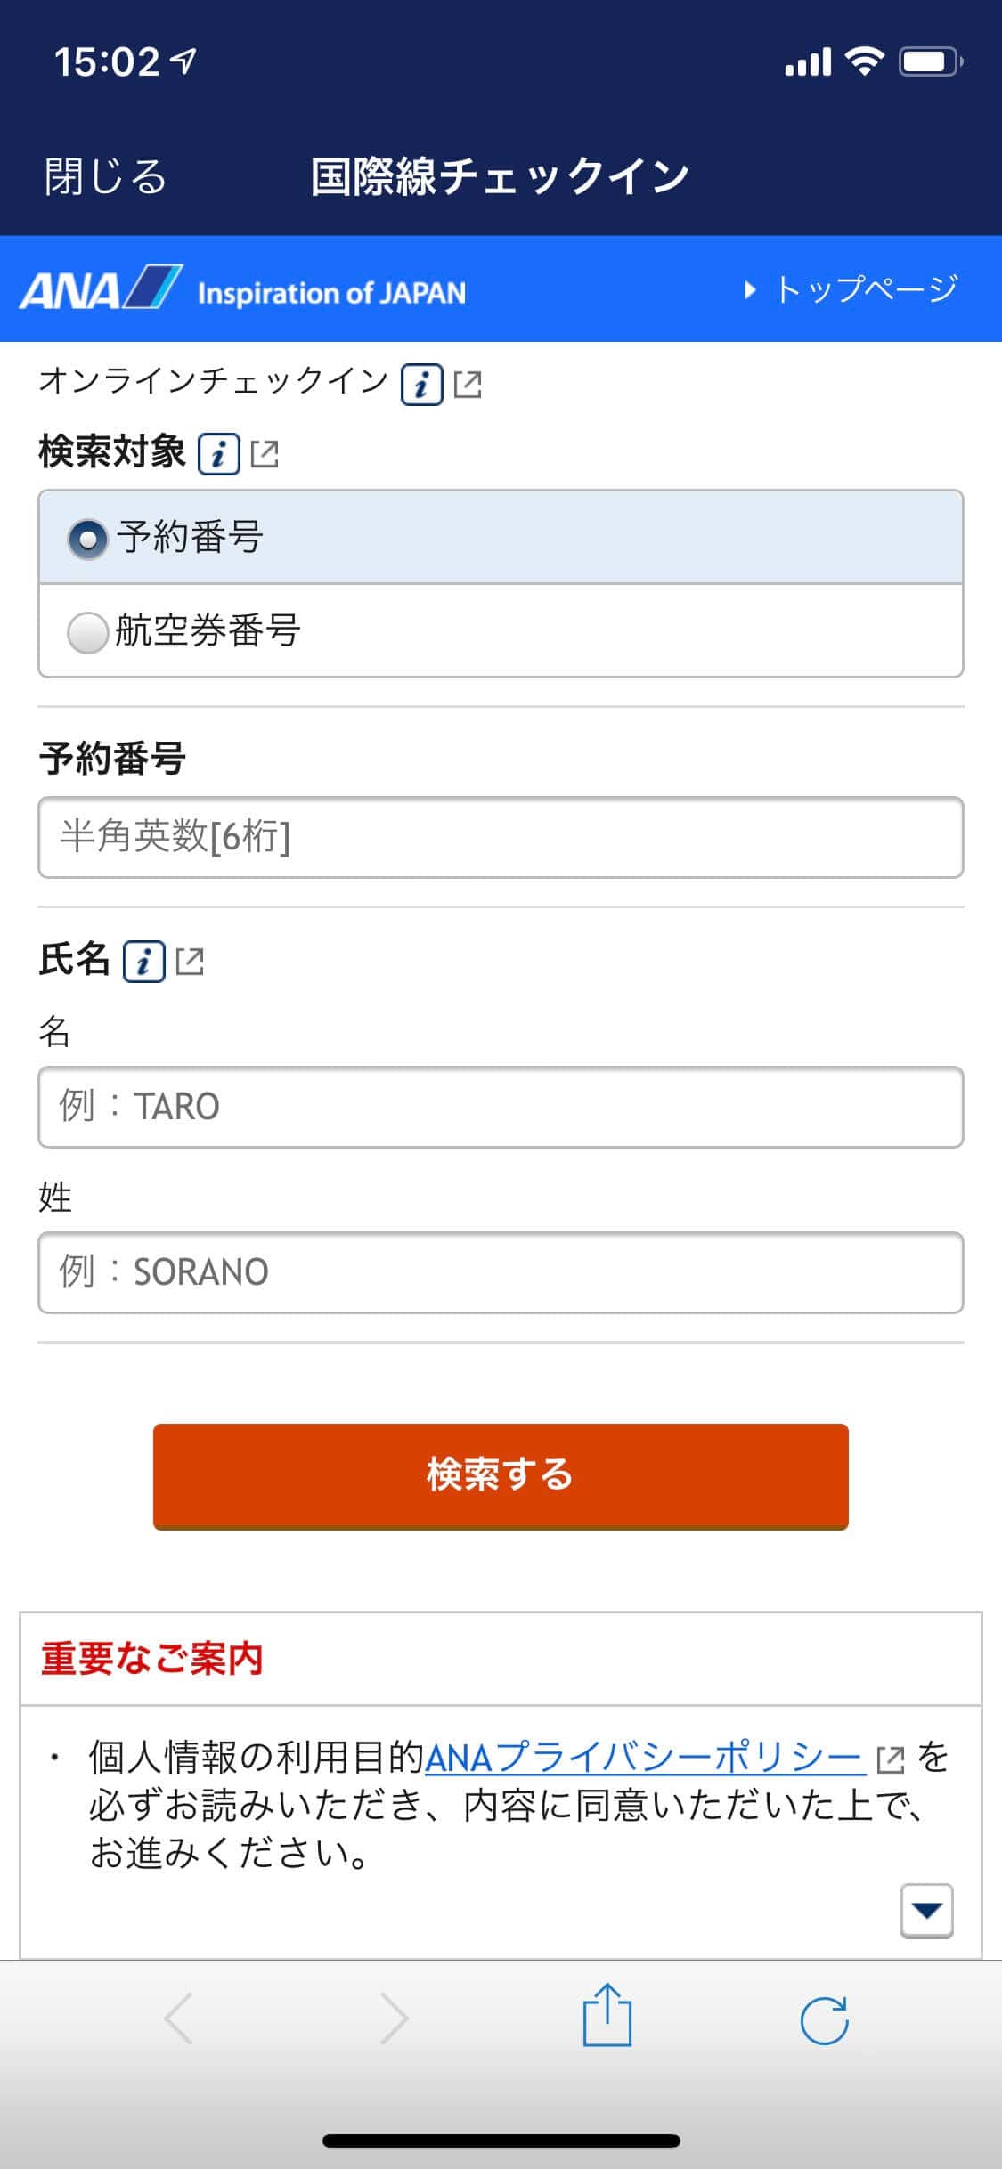Screen dimensions: 1002x2169
Task: Go to トップページ link
Action: (851, 289)
